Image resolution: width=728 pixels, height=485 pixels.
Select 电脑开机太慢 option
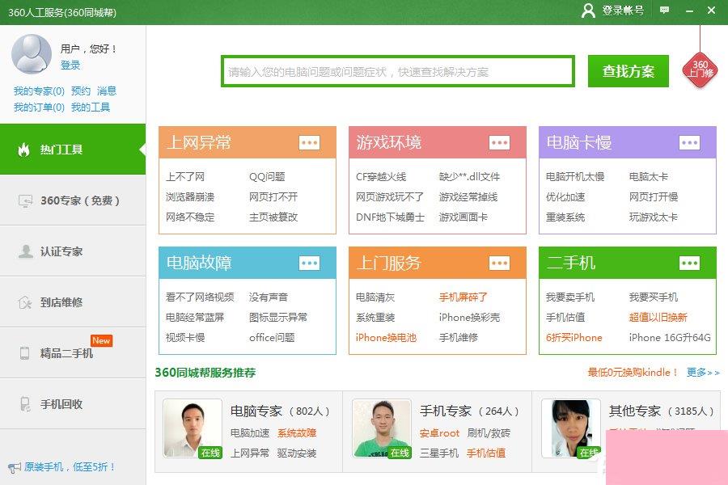[x=575, y=177]
